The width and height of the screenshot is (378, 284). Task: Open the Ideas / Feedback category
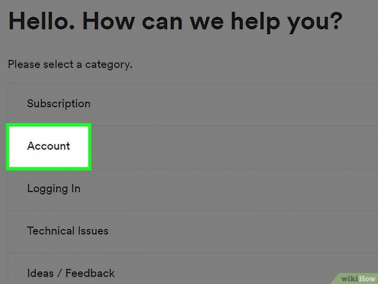click(193, 268)
